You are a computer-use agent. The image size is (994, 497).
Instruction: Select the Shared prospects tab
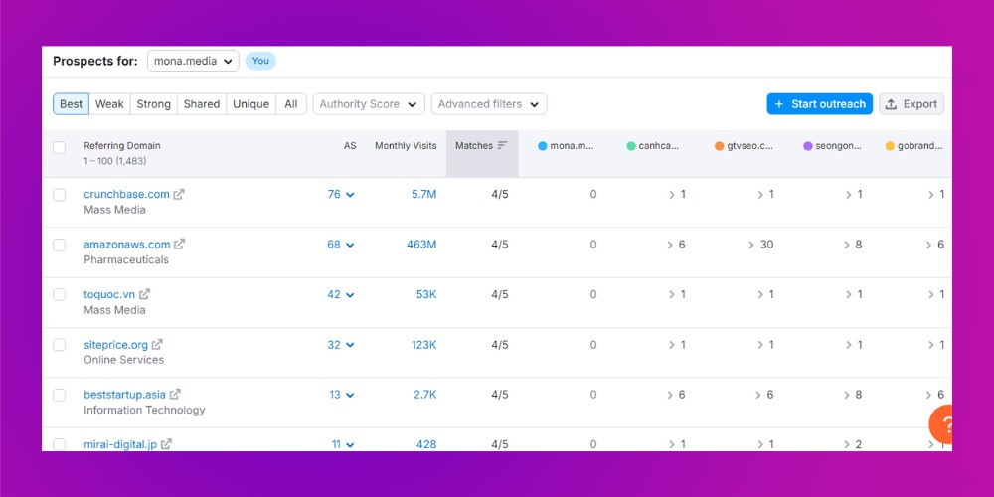pos(202,104)
